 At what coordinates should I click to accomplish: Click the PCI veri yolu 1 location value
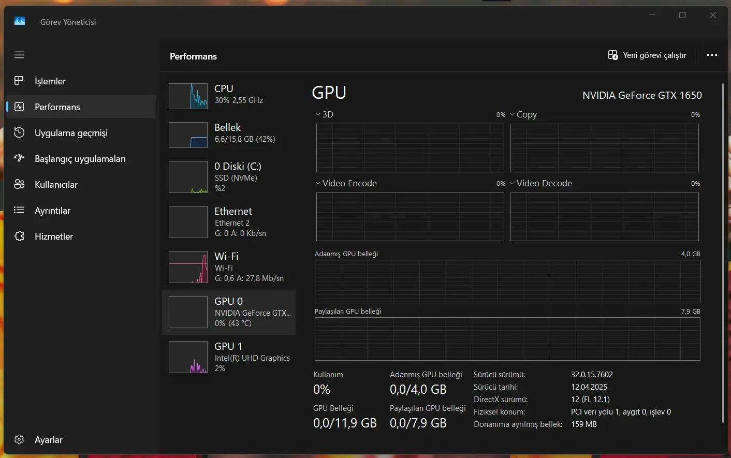coord(621,412)
